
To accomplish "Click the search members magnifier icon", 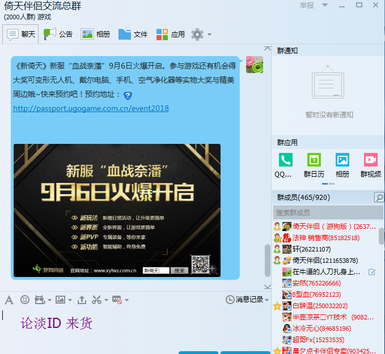I will coord(379,197).
